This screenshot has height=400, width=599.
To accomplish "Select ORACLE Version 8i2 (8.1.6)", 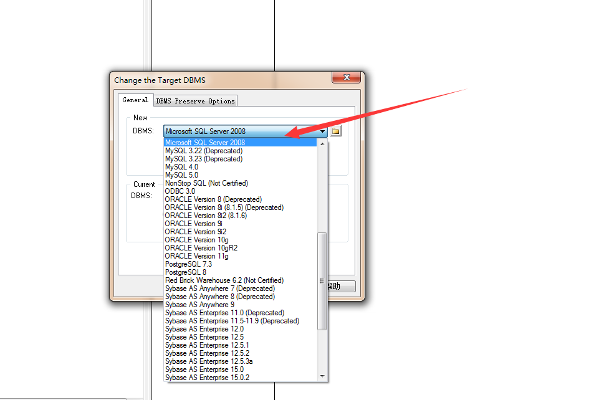I will pos(241,216).
